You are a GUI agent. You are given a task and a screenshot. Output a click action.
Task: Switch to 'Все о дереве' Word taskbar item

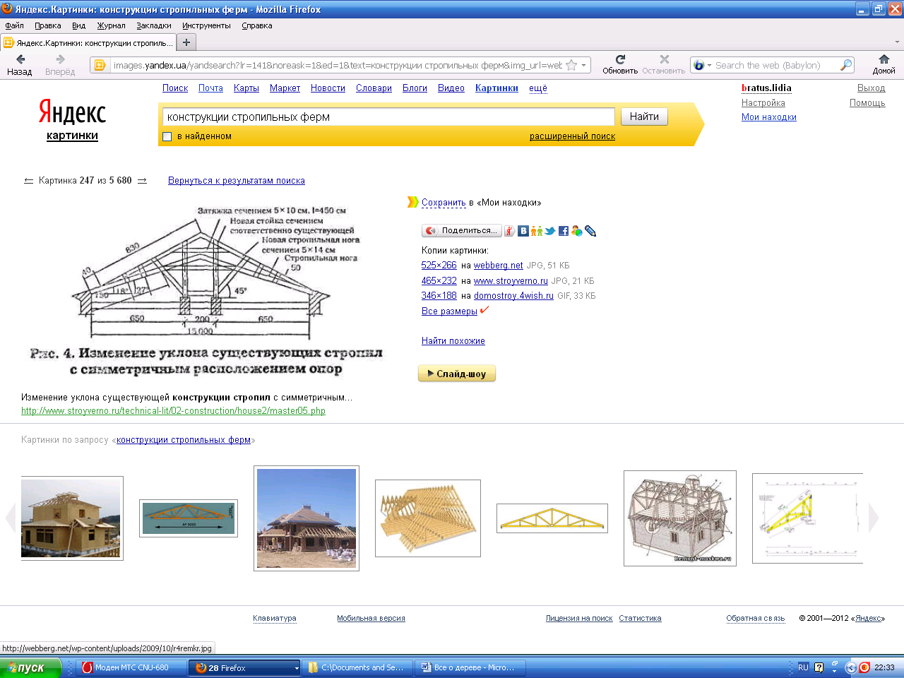click(470, 667)
